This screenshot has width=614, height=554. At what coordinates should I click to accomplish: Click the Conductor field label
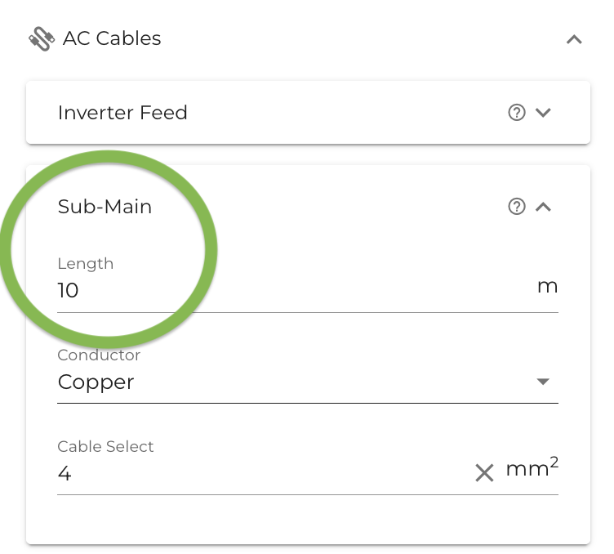click(99, 355)
